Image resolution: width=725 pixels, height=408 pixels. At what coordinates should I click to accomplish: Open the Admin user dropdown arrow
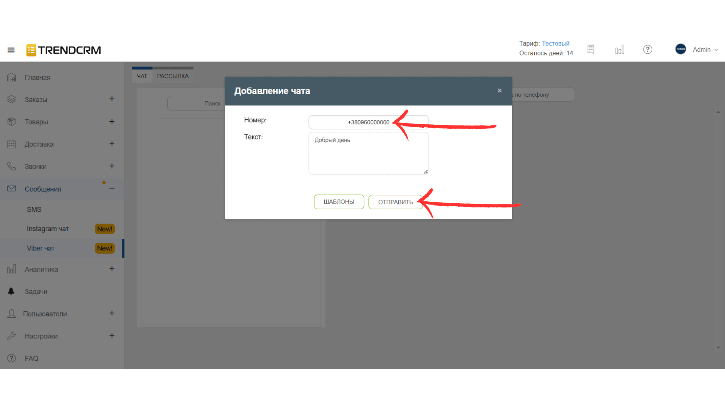click(x=716, y=50)
